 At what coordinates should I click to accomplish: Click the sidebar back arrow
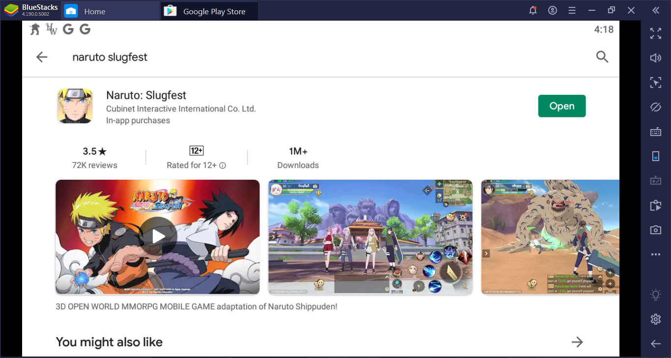[656, 344]
